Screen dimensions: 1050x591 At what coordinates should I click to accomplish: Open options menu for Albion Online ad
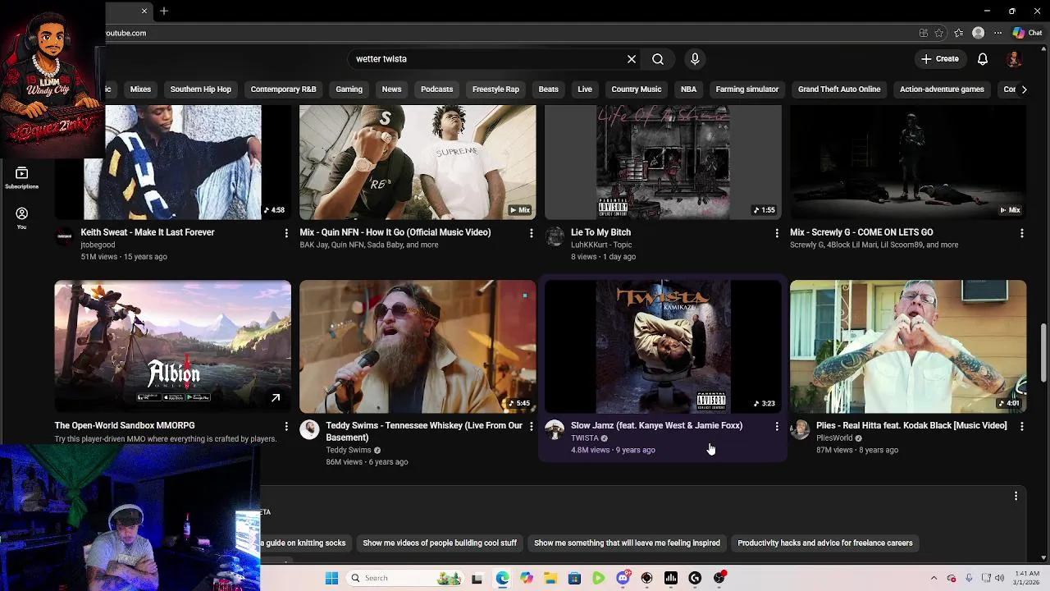(286, 426)
